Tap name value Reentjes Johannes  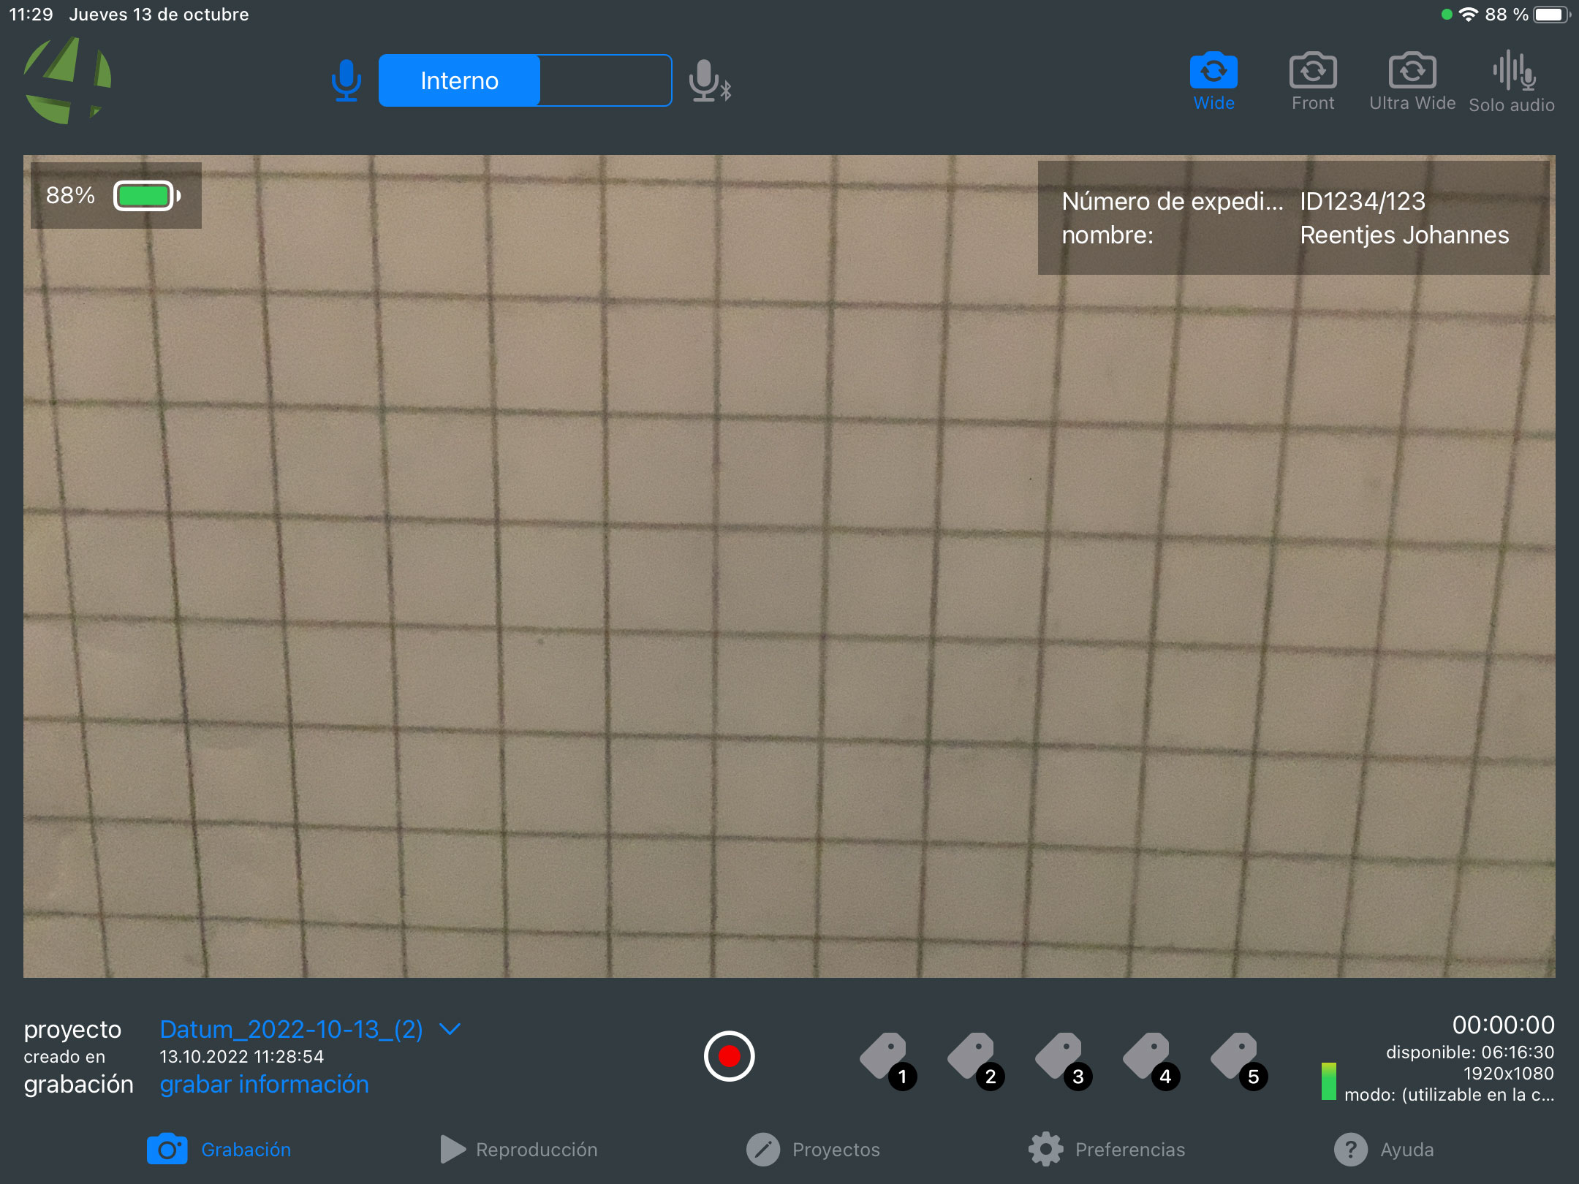(x=1404, y=235)
